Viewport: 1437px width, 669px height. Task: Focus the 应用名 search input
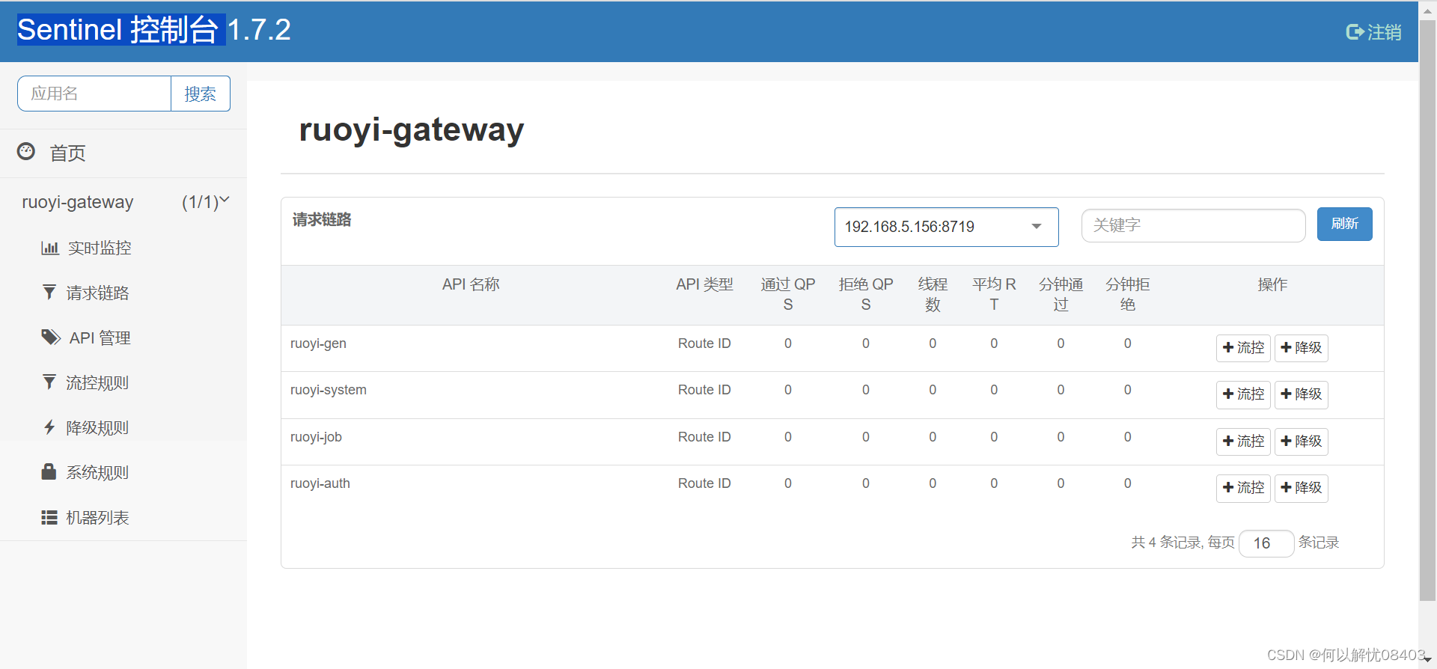tap(94, 94)
